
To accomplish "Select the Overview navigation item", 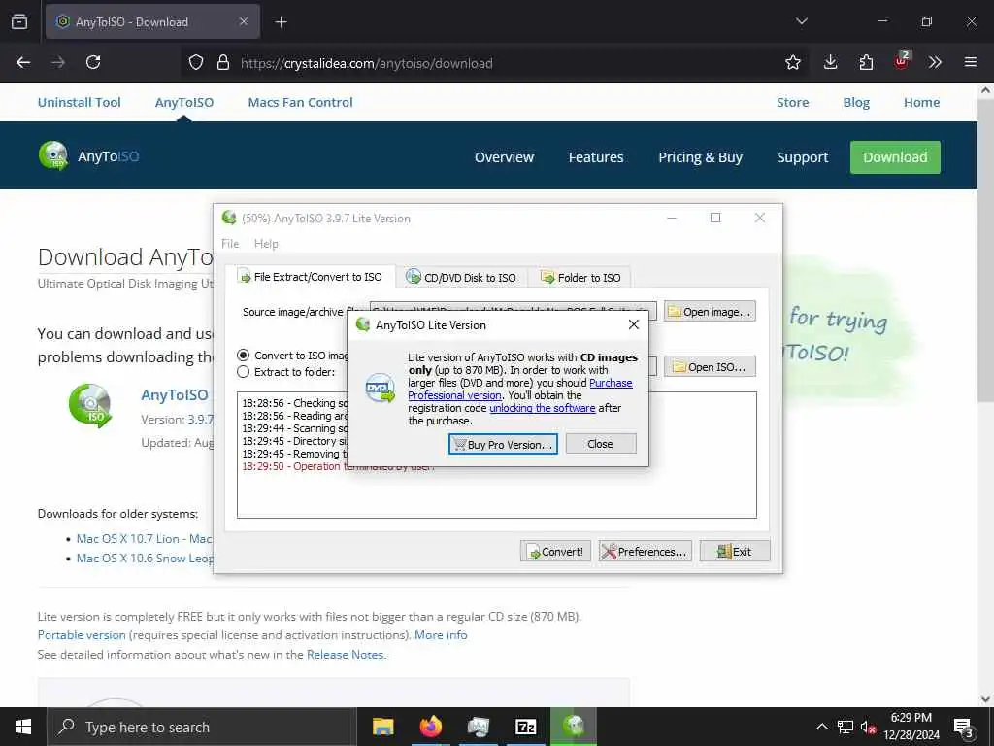I will tap(505, 156).
